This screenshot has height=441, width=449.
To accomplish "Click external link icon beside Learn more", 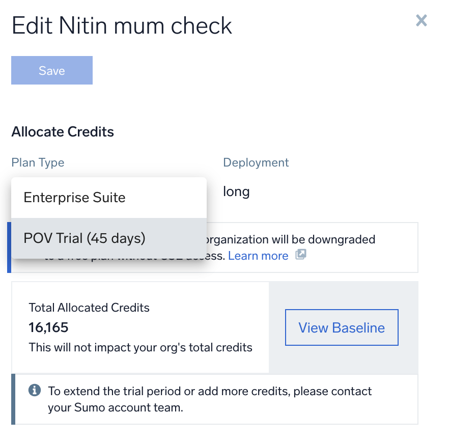I will (301, 255).
